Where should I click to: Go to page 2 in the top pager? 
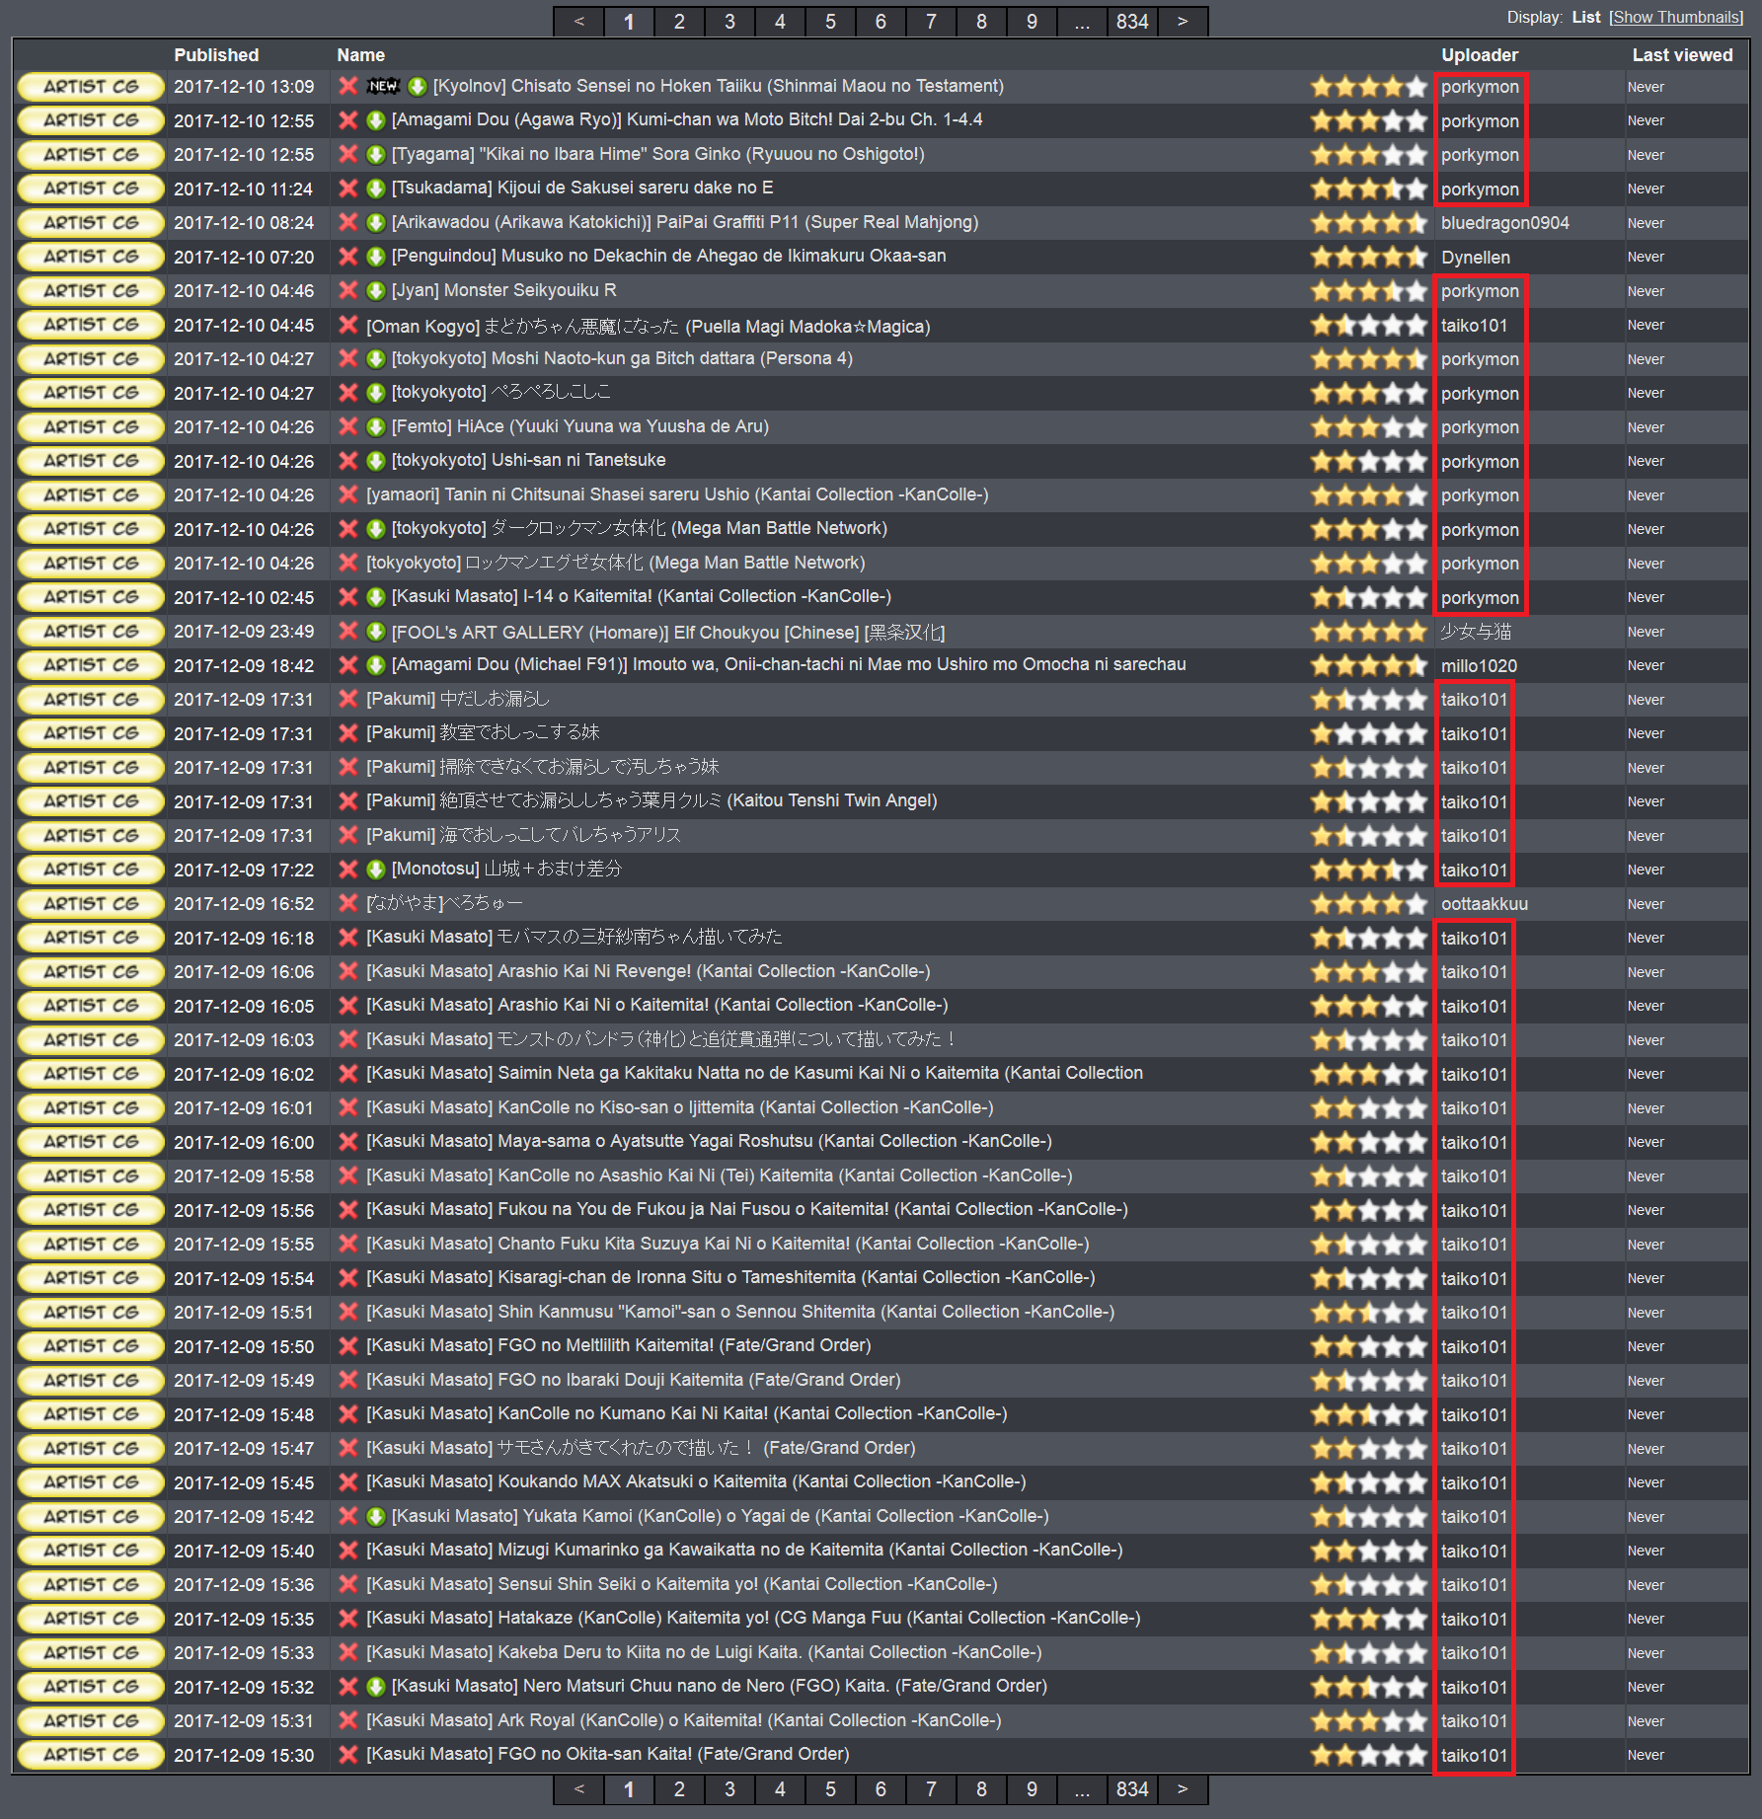679,22
